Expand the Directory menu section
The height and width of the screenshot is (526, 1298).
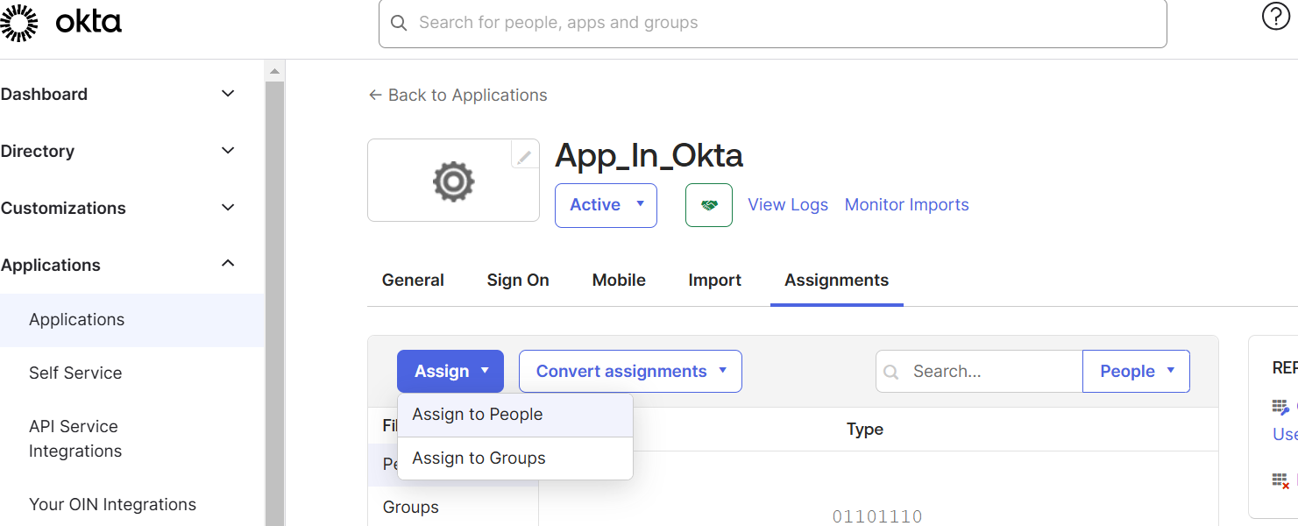pos(227,151)
